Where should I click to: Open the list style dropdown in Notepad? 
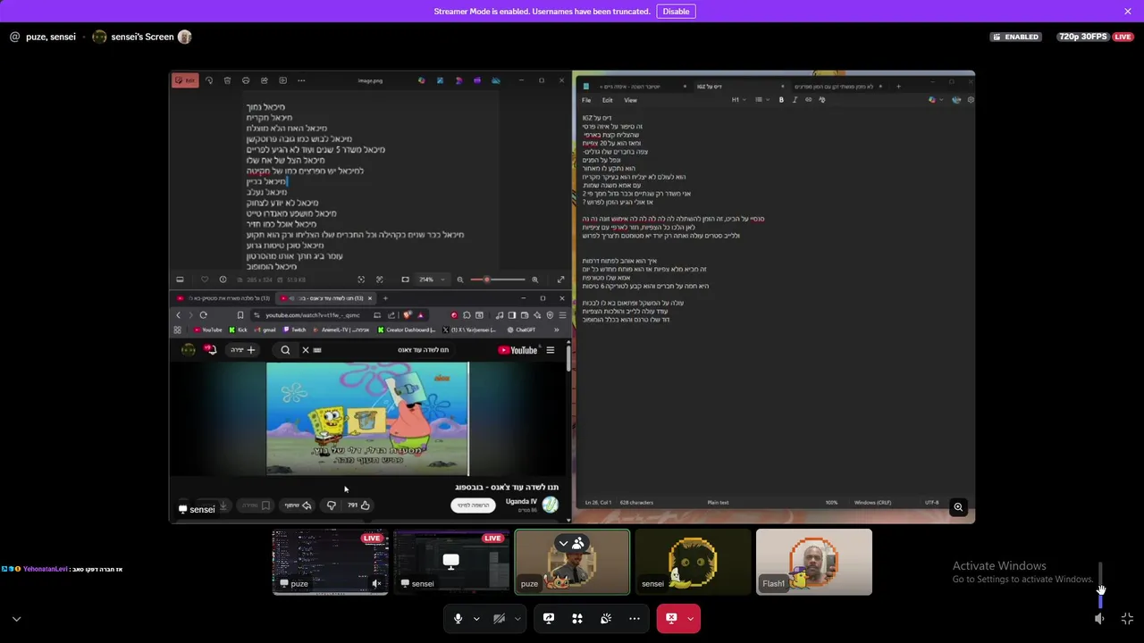pyautogui.click(x=761, y=100)
